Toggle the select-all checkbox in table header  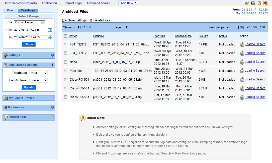[65, 36]
